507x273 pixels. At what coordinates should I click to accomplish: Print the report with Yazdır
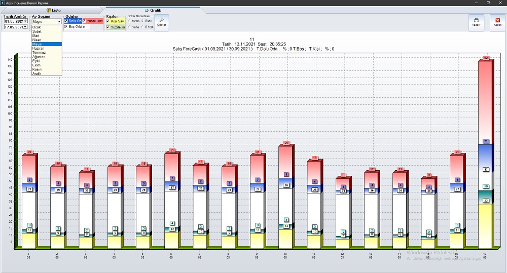pos(476,22)
